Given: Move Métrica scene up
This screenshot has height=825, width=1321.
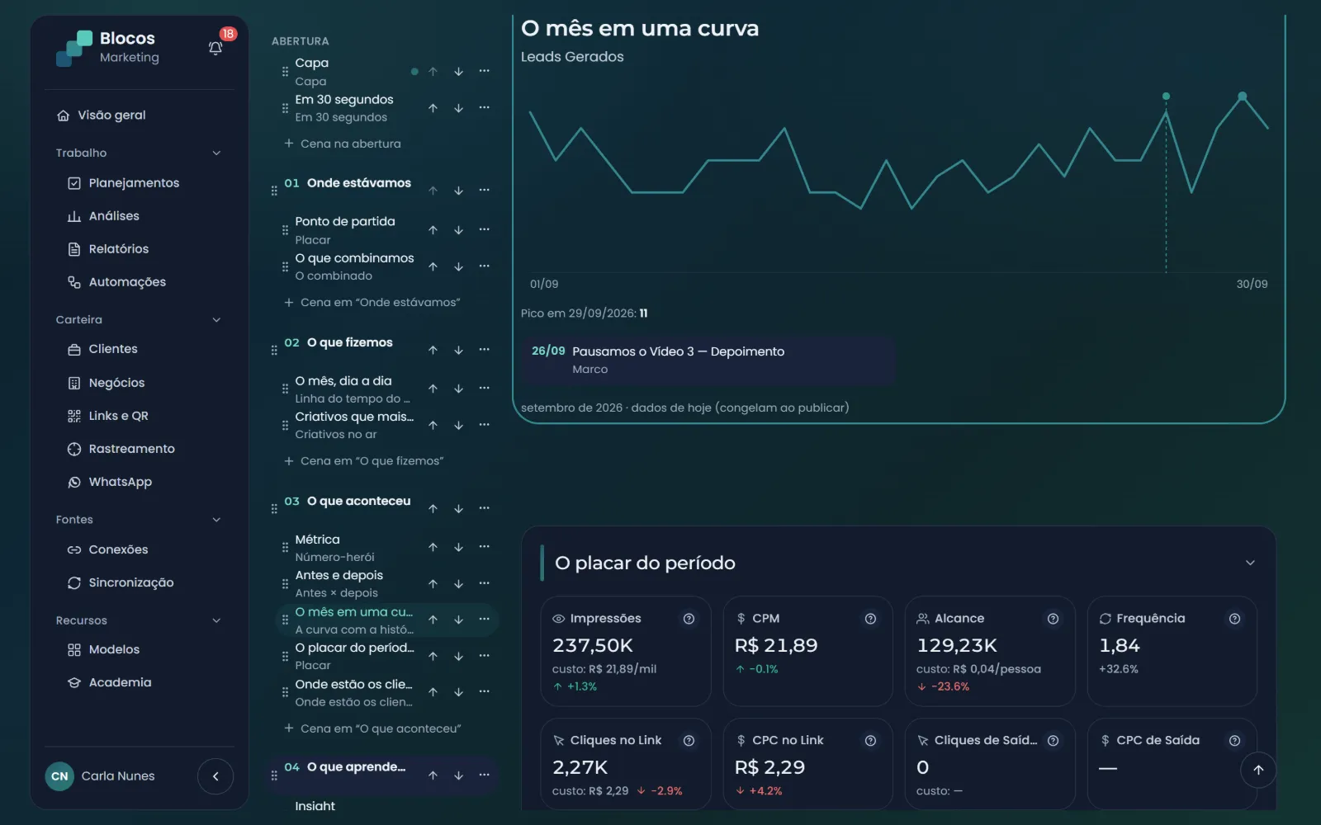Looking at the screenshot, I should pyautogui.click(x=433, y=547).
